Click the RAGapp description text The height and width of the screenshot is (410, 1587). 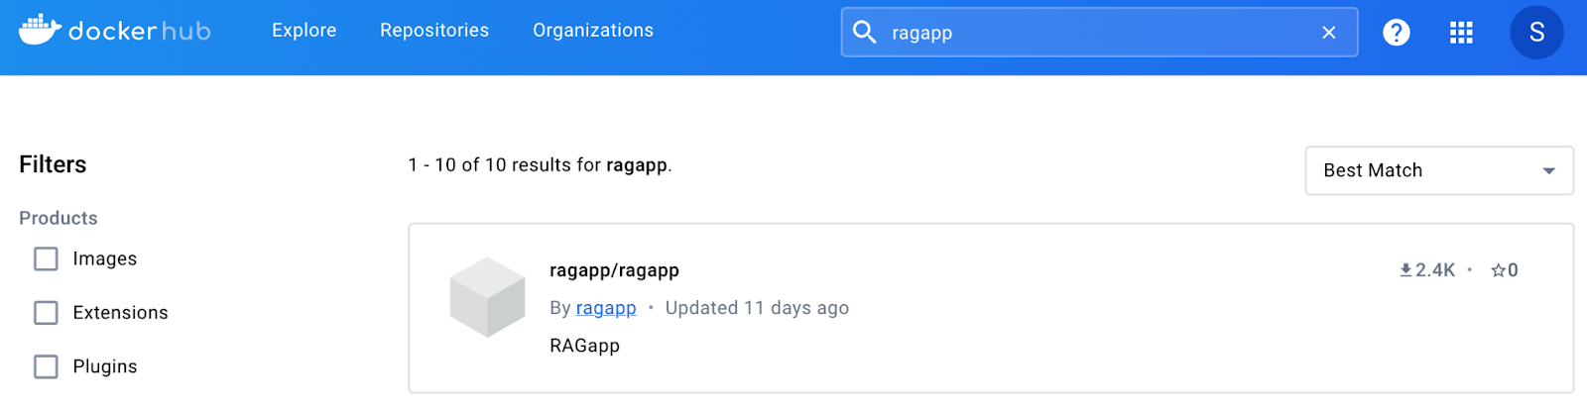pyautogui.click(x=584, y=346)
